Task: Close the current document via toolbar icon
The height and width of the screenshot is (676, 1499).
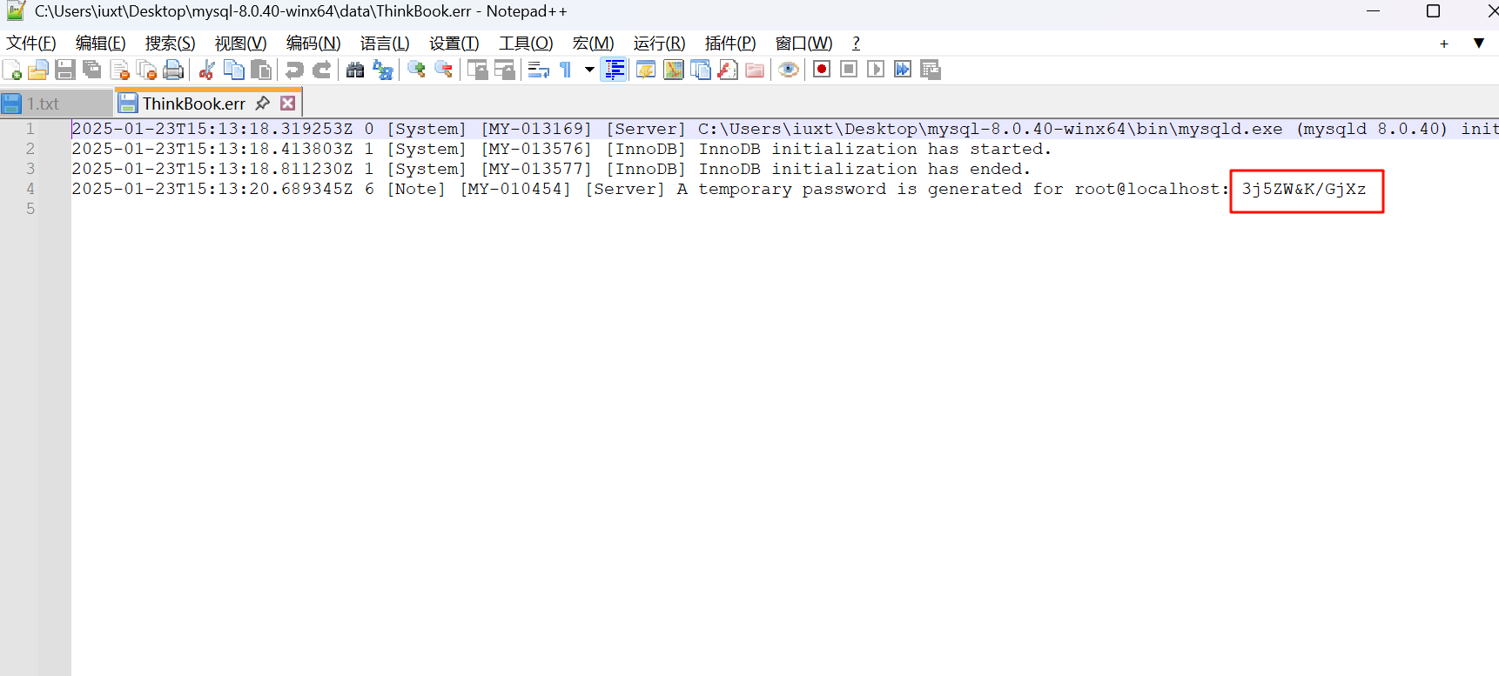Action: coord(120,70)
